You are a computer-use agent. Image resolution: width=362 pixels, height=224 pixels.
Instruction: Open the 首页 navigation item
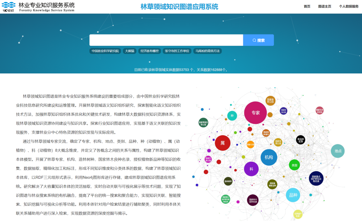[x=307, y=7]
